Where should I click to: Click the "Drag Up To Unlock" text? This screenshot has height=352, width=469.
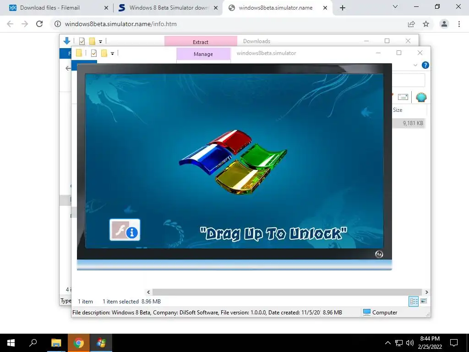coord(273,233)
